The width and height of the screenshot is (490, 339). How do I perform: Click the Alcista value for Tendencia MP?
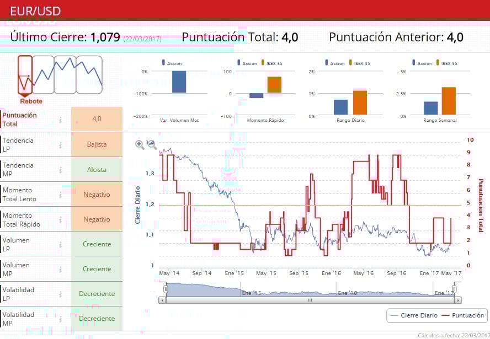tap(97, 170)
